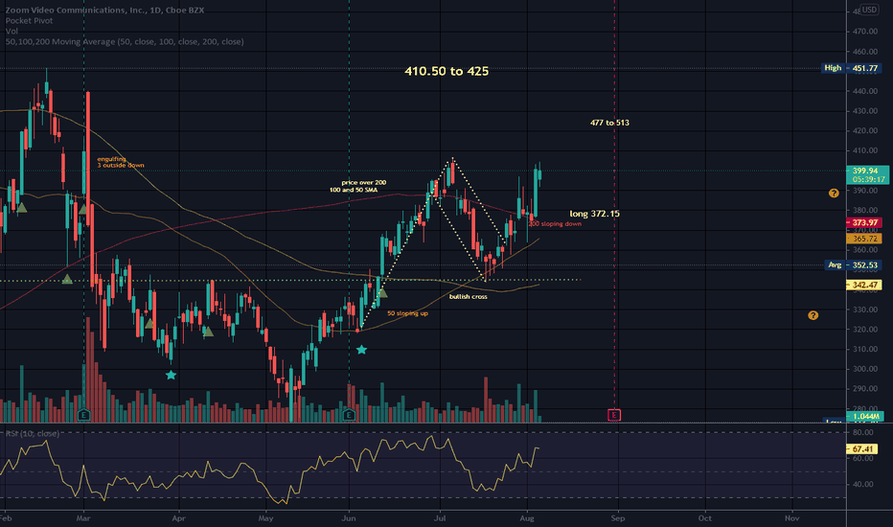Click the pocket pivot triangle on dotted horizontal line

[67, 279]
